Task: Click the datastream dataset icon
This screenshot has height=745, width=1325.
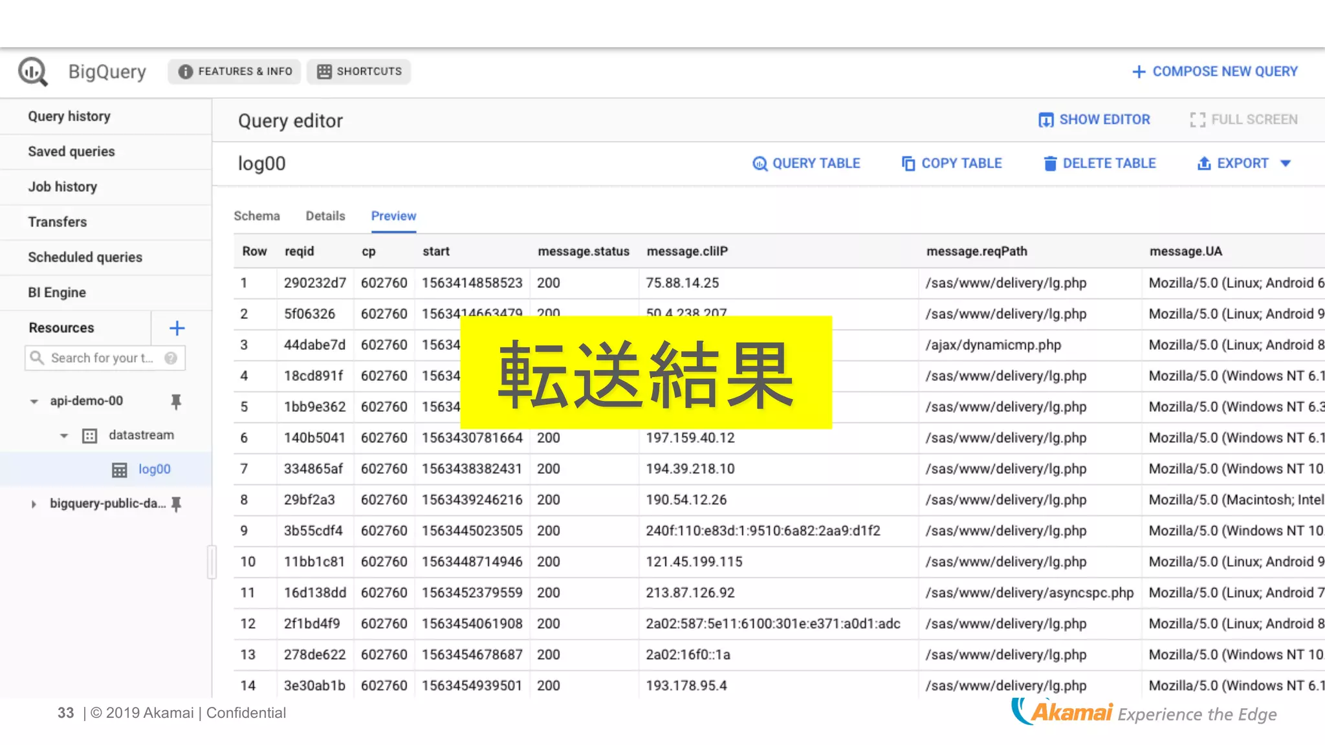Action: coord(90,436)
